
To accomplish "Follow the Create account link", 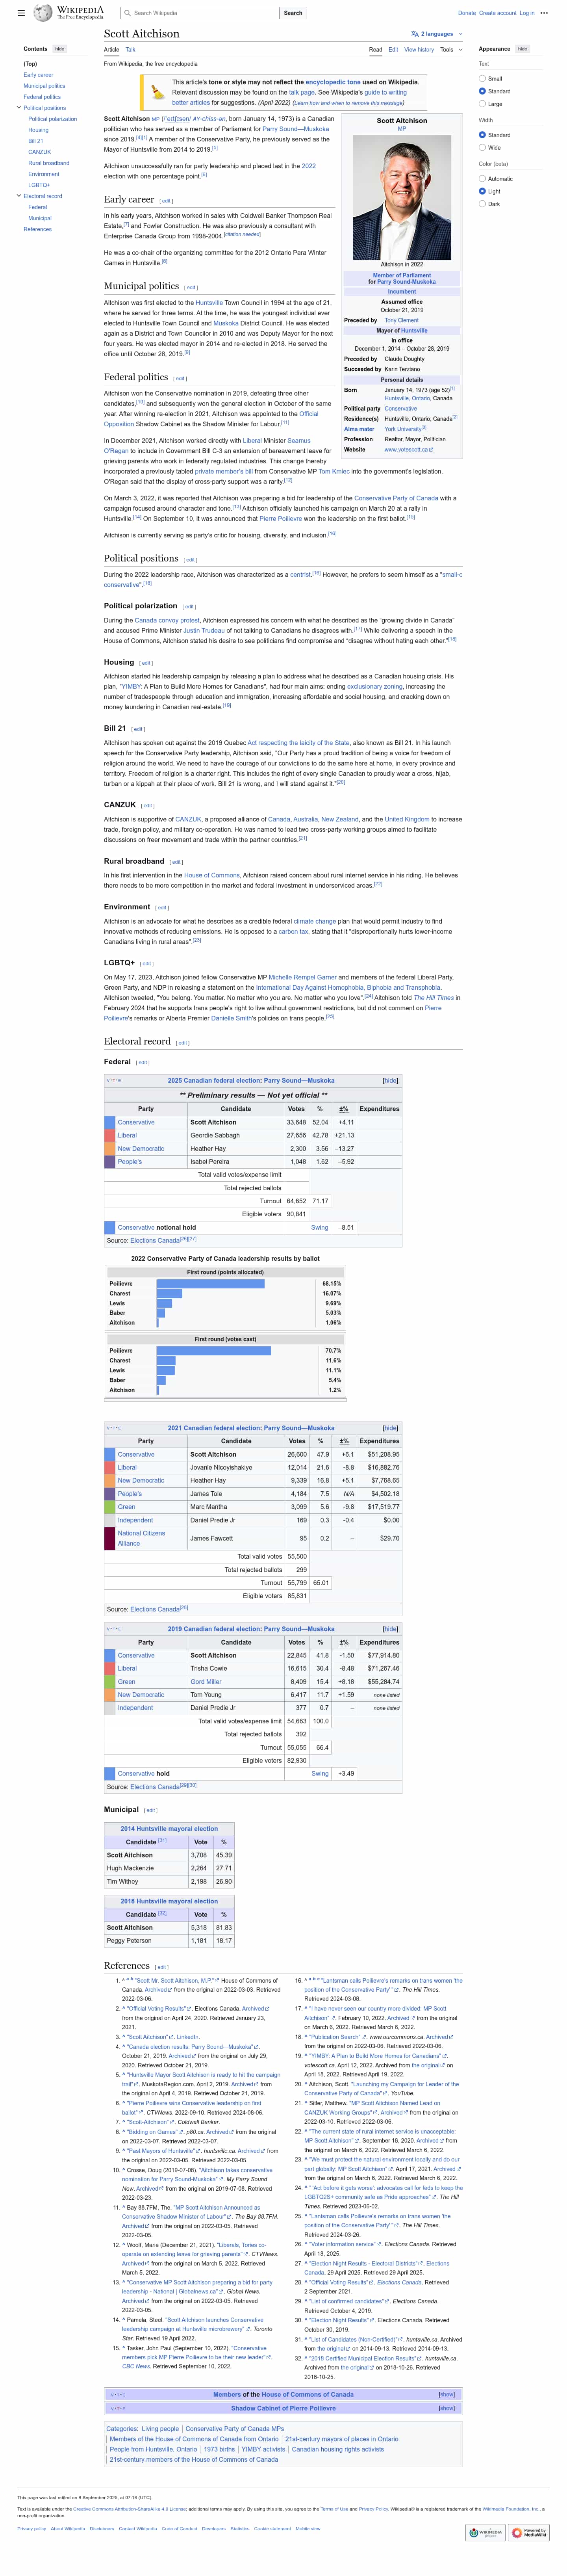I will tap(497, 13).
